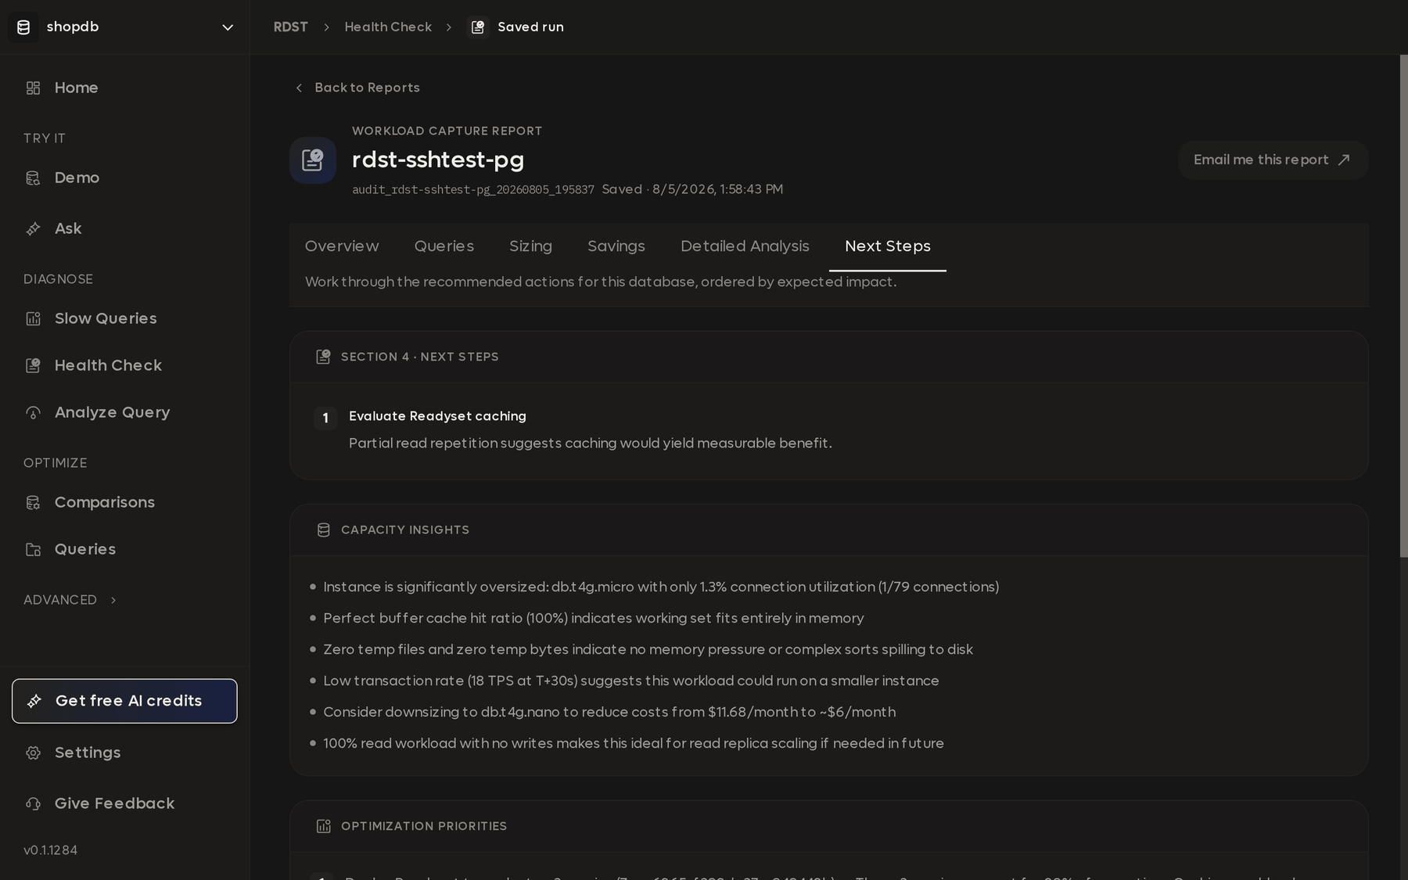Click Email me this report button
The width and height of the screenshot is (1408, 880).
tap(1273, 160)
